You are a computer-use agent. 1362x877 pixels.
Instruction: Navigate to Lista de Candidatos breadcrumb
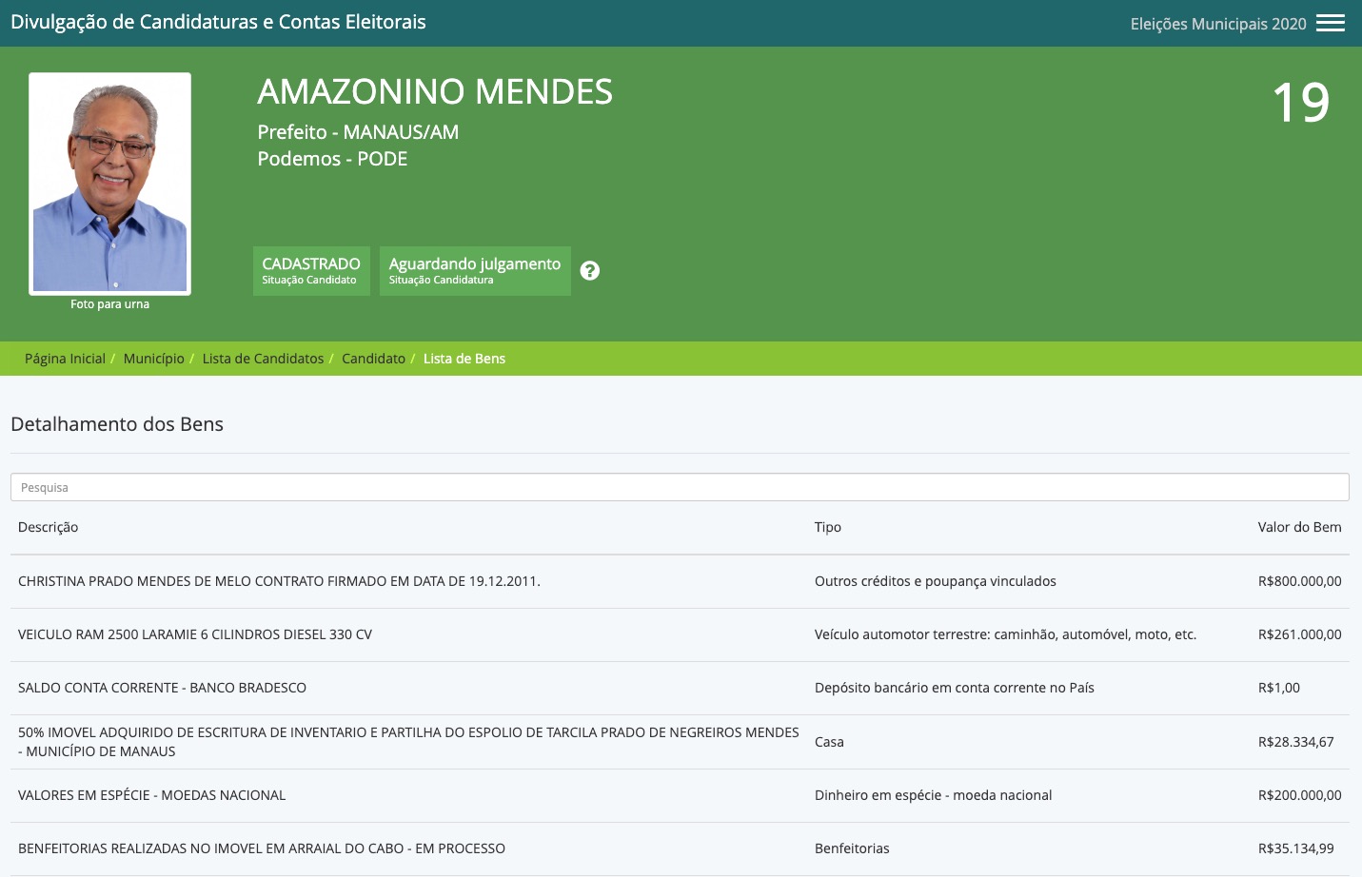(x=263, y=359)
